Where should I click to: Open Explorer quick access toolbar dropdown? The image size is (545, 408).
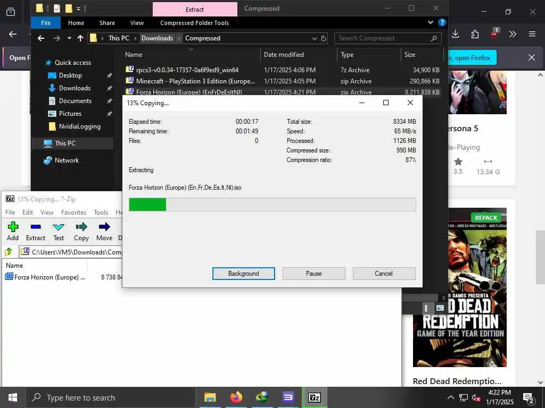coord(79,8)
